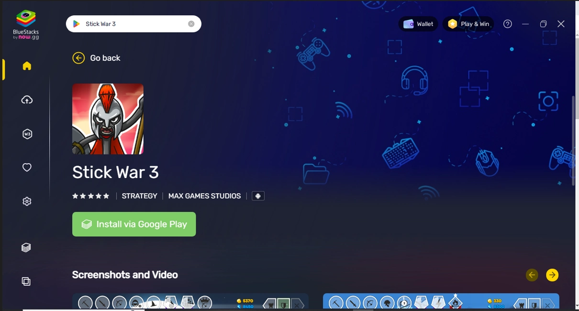Image resolution: width=579 pixels, height=311 pixels.
Task: Click Install via Google Play button
Action: point(134,224)
